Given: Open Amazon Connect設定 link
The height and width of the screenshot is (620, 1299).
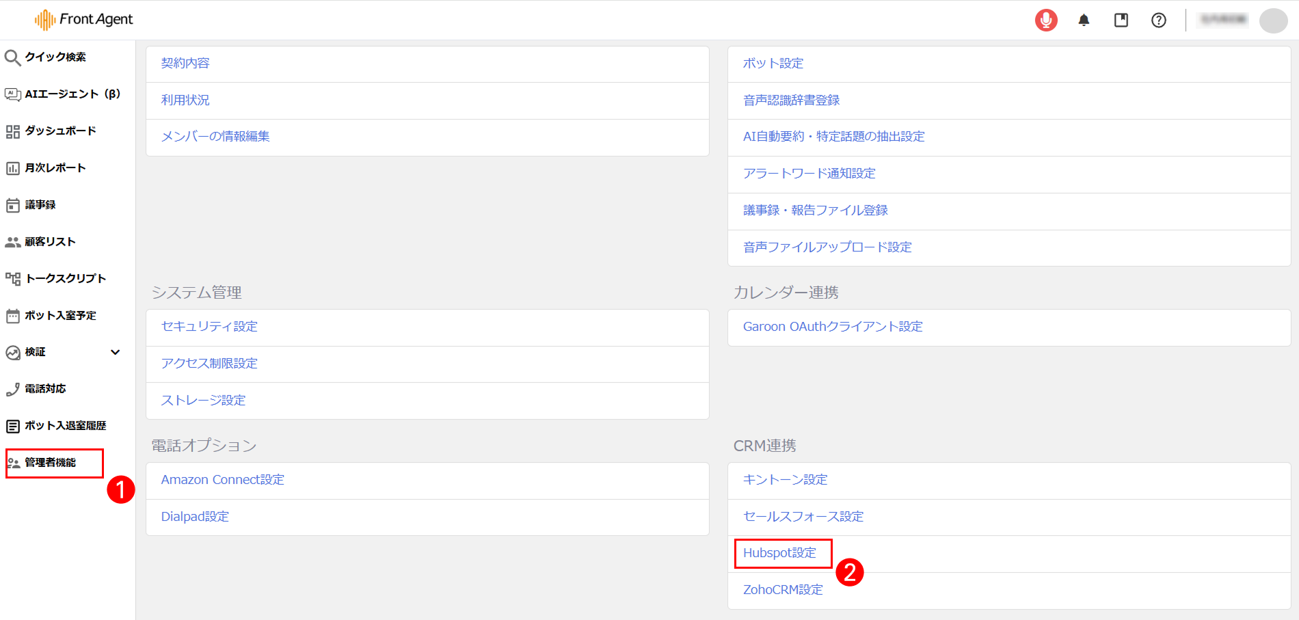Looking at the screenshot, I should (x=222, y=480).
